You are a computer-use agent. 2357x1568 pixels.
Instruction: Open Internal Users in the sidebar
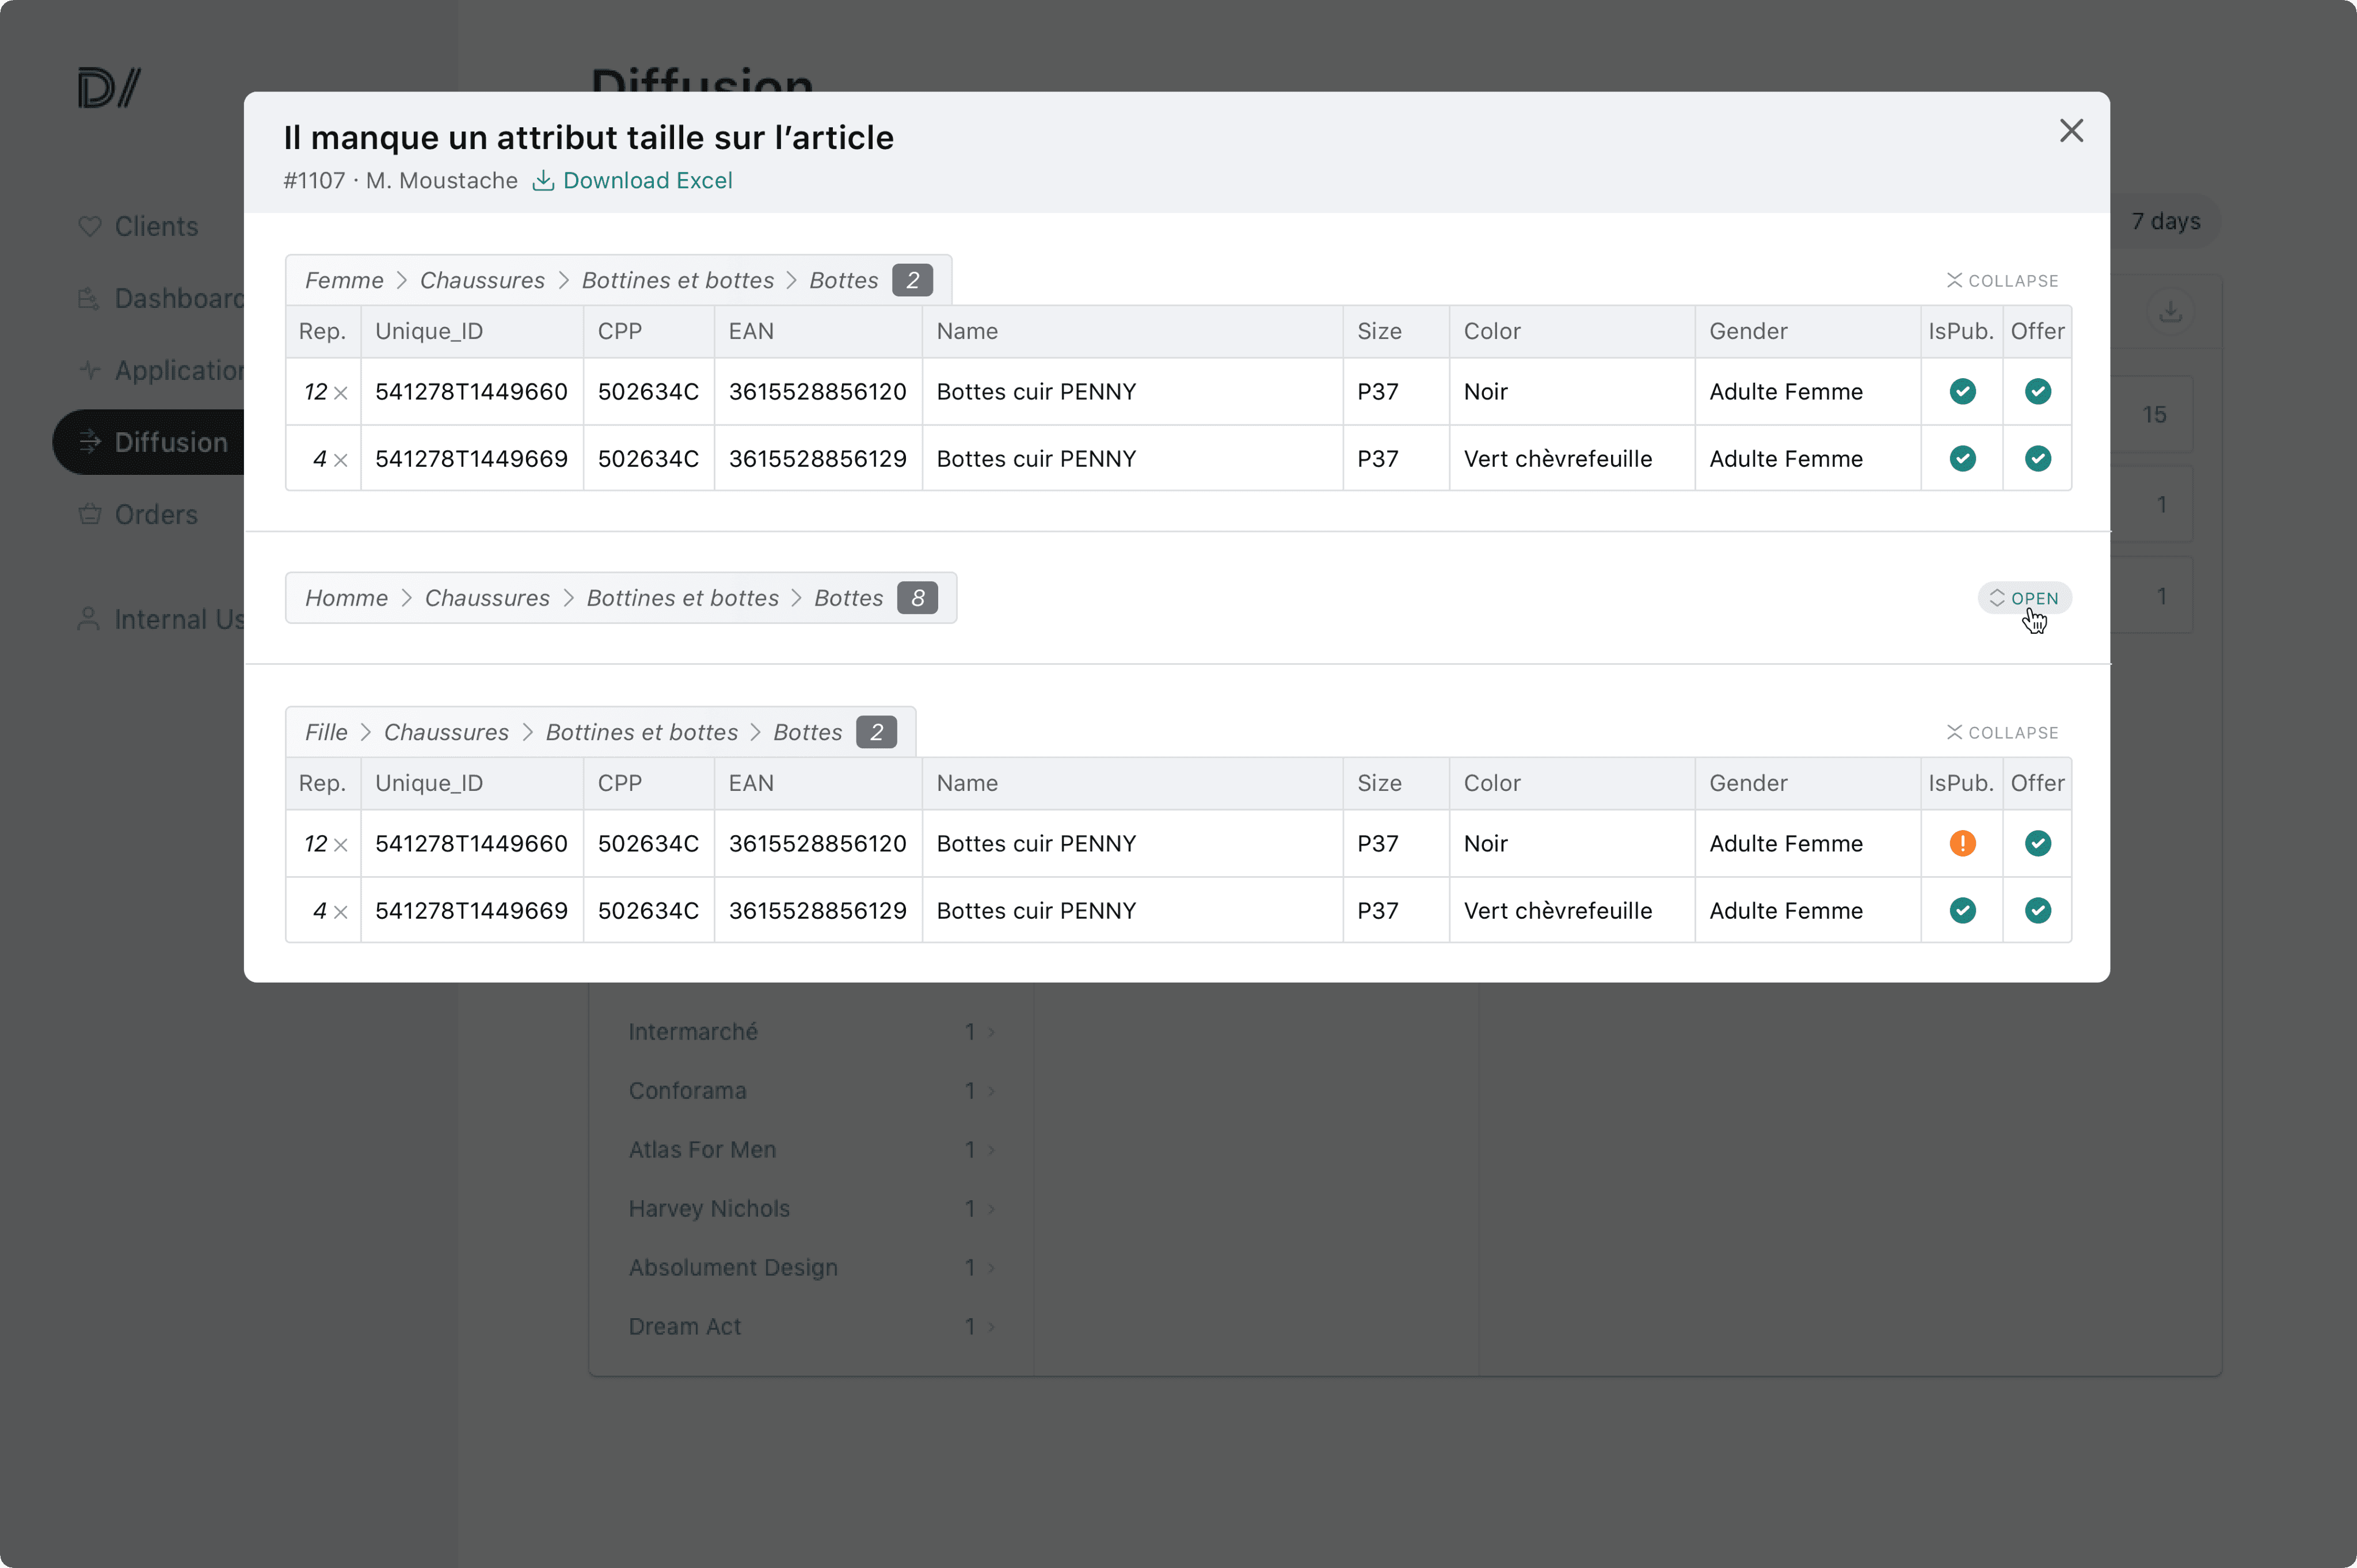160,619
